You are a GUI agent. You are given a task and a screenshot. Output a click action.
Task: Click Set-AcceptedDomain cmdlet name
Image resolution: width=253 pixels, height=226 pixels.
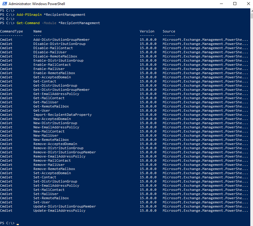click(52, 173)
